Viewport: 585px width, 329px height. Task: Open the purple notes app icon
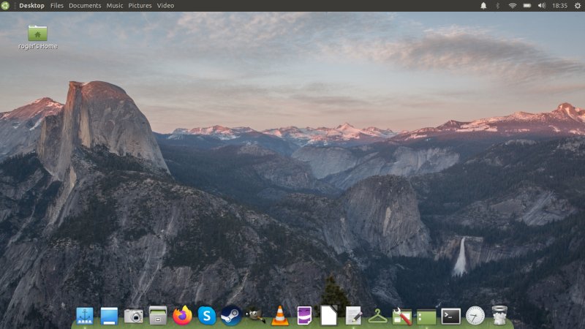coord(304,316)
